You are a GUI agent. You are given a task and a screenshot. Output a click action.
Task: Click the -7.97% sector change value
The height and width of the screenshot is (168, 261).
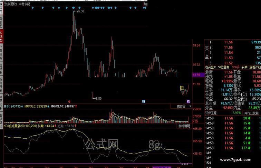tap(236, 113)
